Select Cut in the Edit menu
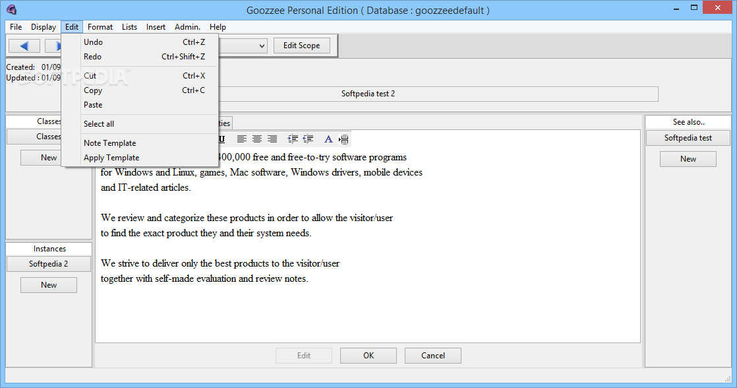737x388 pixels. coord(140,76)
